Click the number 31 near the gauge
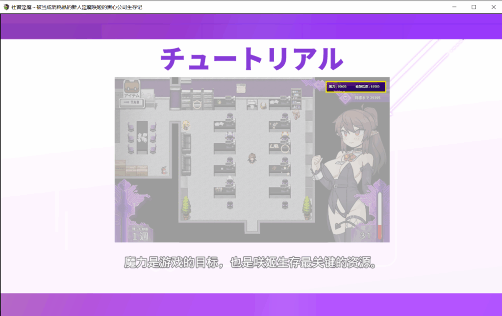The height and width of the screenshot is (316, 502). click(365, 236)
